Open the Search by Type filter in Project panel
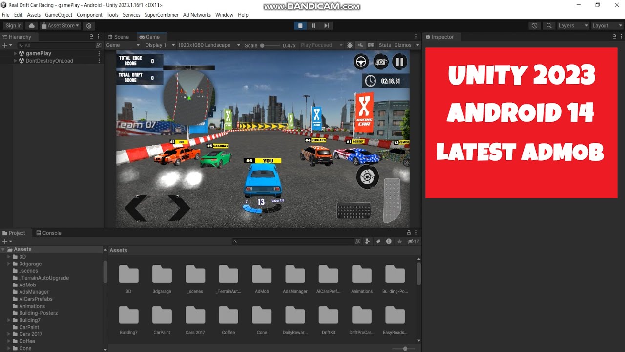 point(368,242)
